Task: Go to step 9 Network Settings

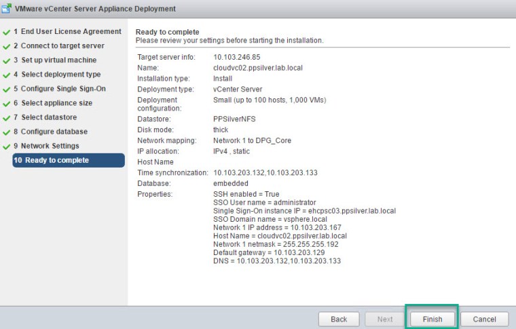Action: [x=46, y=146]
